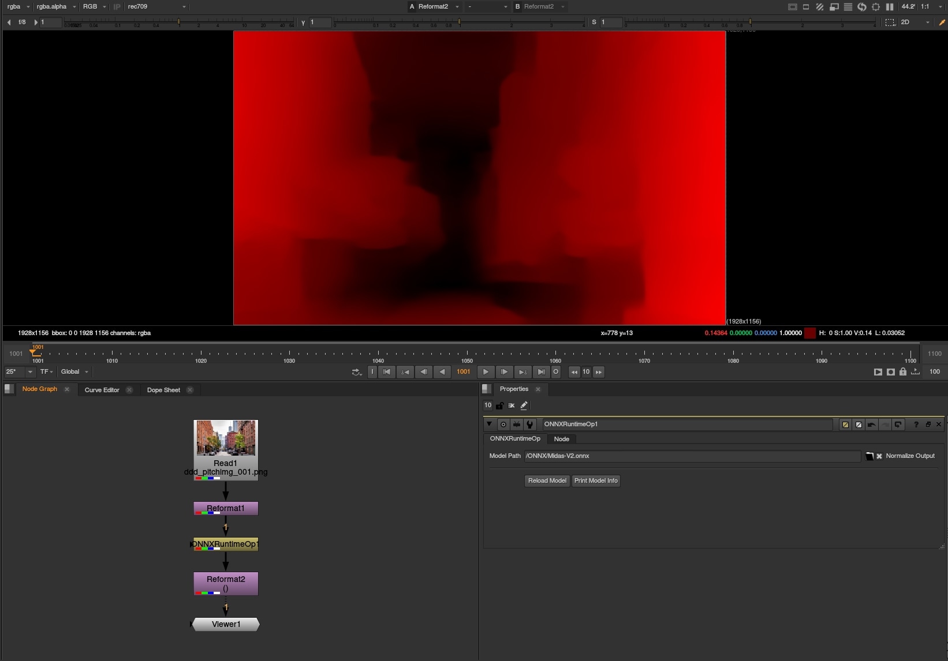Jump to the first frame
The image size is (948, 661).
387,372
